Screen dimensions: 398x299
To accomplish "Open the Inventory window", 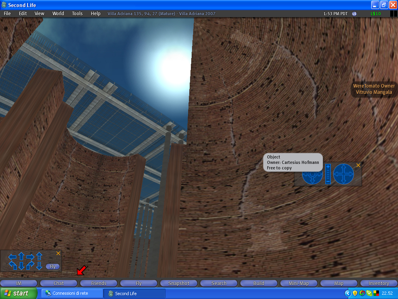I will pos(379,283).
